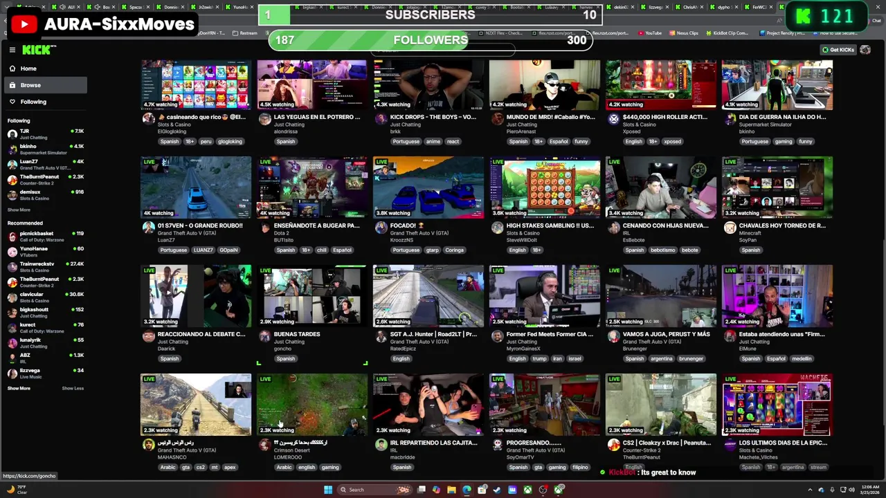886x498 pixels.
Task: Open the $440,000 HIGH ROLLER stream thumbnail
Action: click(661, 84)
